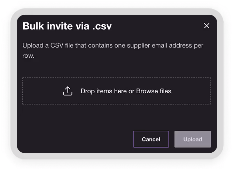
Task: Click the dashed drop zone area
Action: tap(117, 91)
